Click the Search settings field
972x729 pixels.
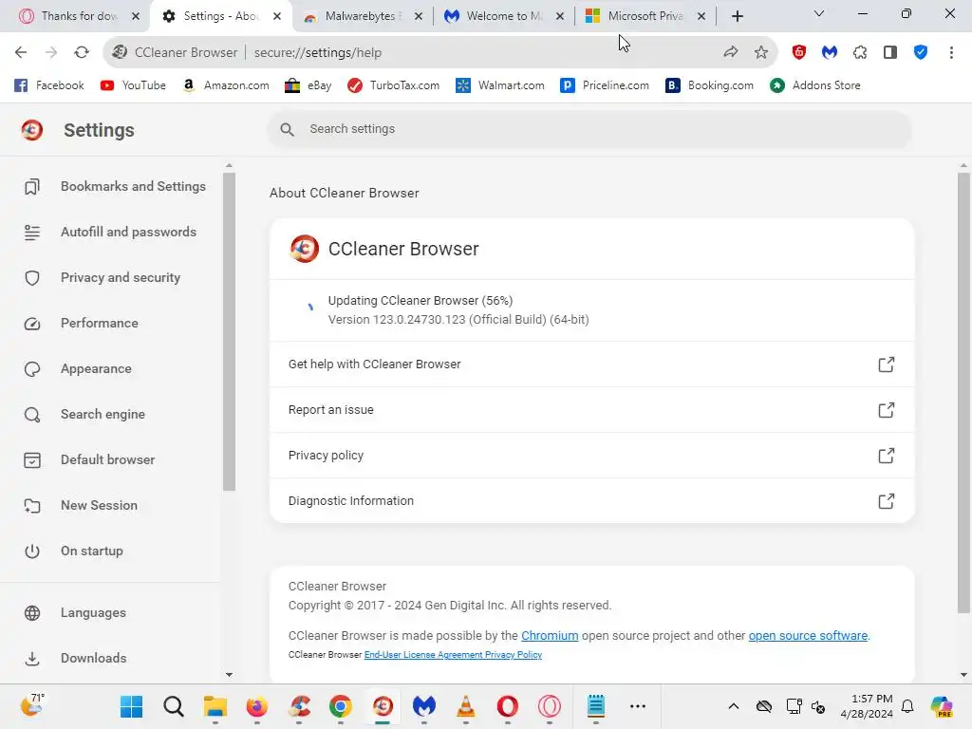pyautogui.click(x=589, y=129)
